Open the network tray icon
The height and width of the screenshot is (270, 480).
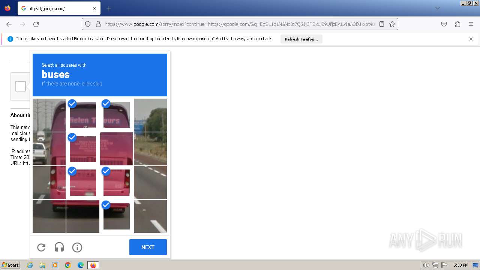[x=435, y=265]
